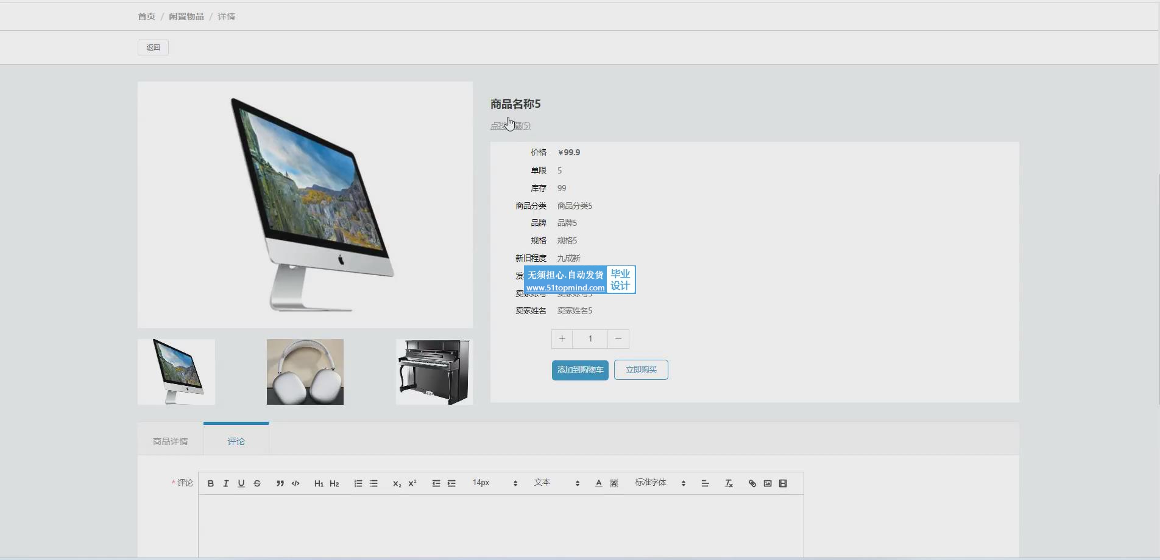Image resolution: width=1160 pixels, height=560 pixels.
Task: Click the product title 商品名称5
Action: tap(515, 104)
